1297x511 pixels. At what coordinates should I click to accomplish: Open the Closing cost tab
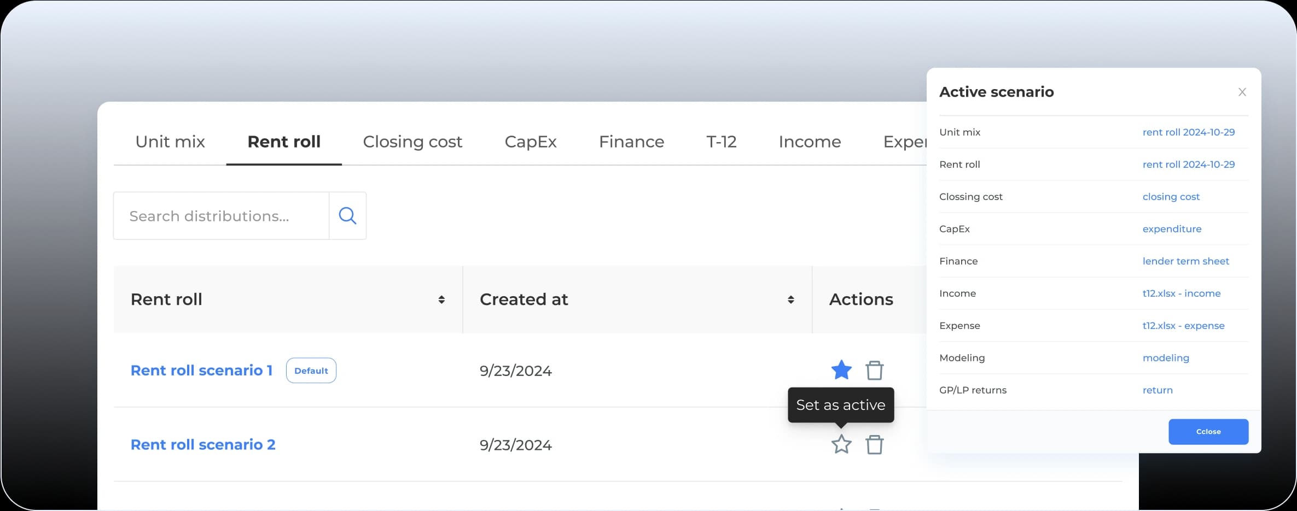pyautogui.click(x=412, y=142)
